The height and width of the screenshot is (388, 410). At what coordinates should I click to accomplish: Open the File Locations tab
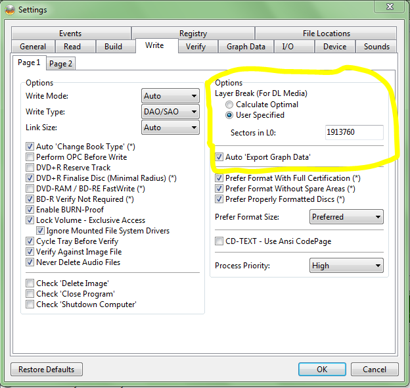326,34
